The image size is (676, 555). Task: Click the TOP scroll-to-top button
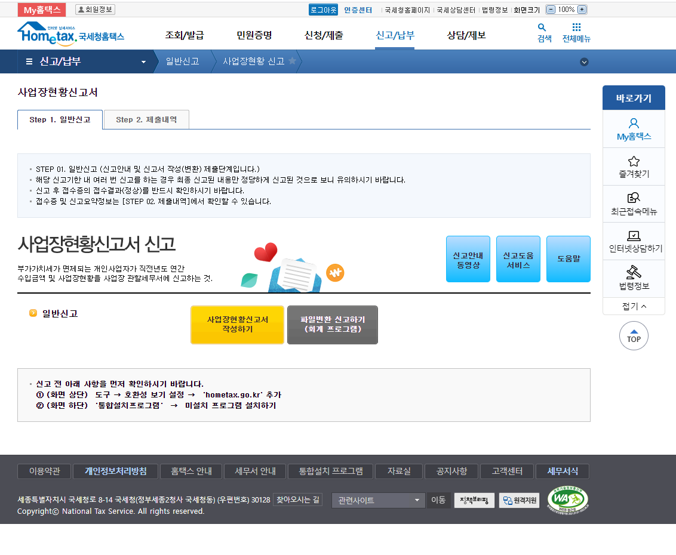click(634, 335)
